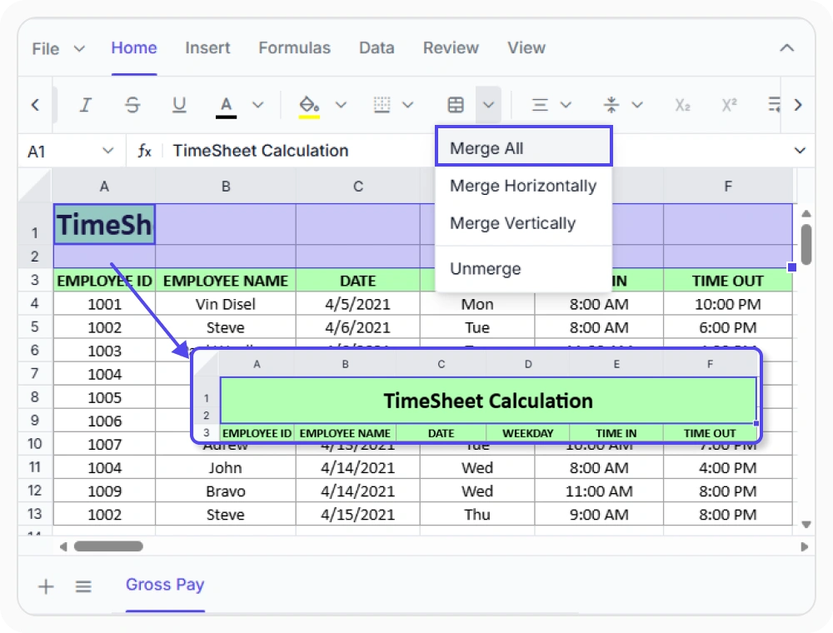Image resolution: width=833 pixels, height=633 pixels.
Task: Click the 11:00 AM cell
Action: 599,491
